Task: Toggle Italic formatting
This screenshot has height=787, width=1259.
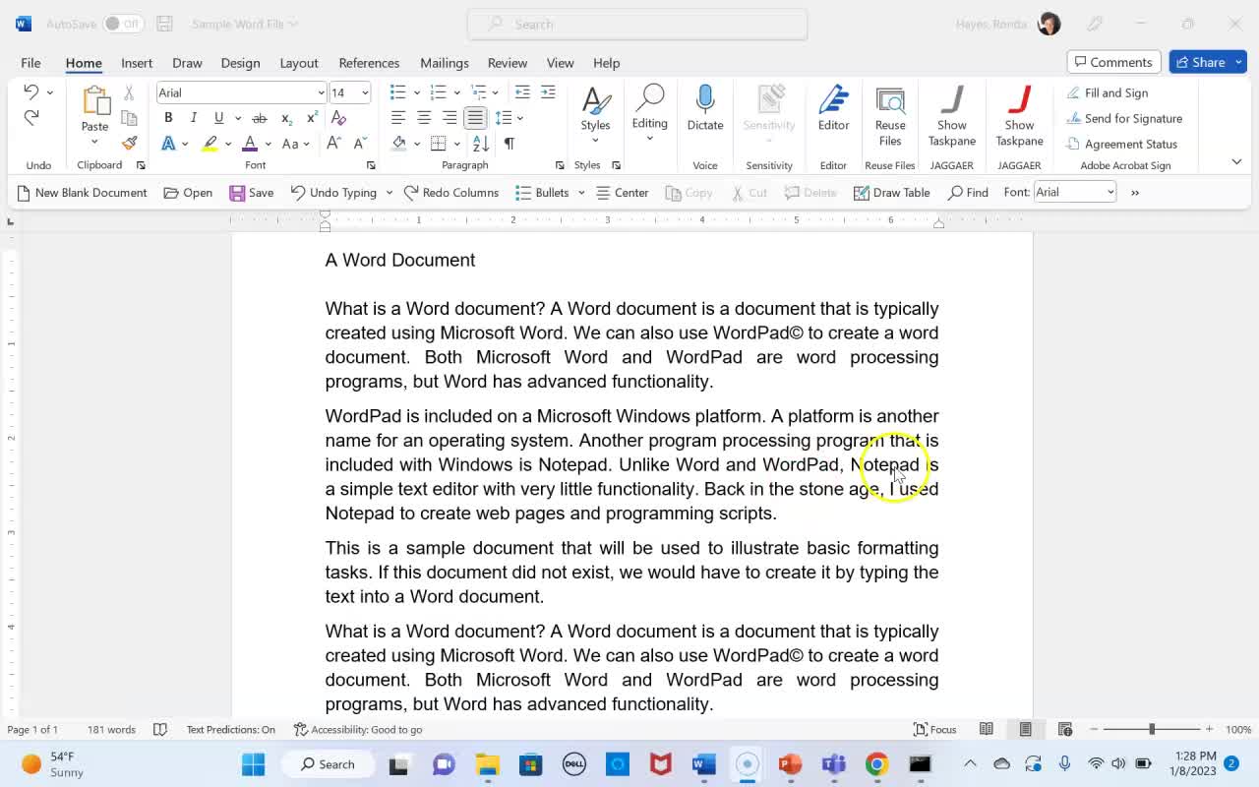Action: (194, 118)
